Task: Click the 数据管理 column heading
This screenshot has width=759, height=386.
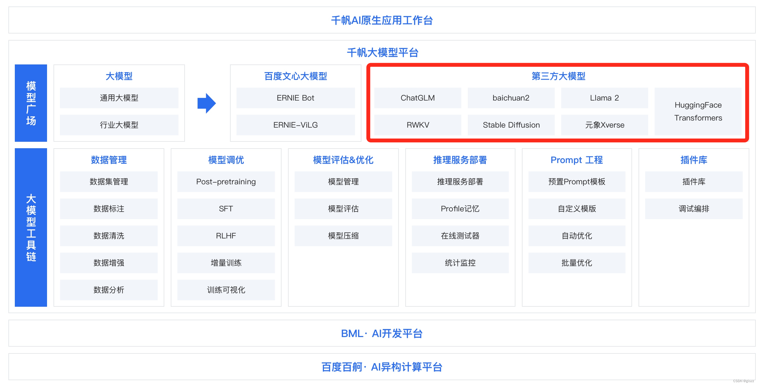Action: tap(109, 160)
